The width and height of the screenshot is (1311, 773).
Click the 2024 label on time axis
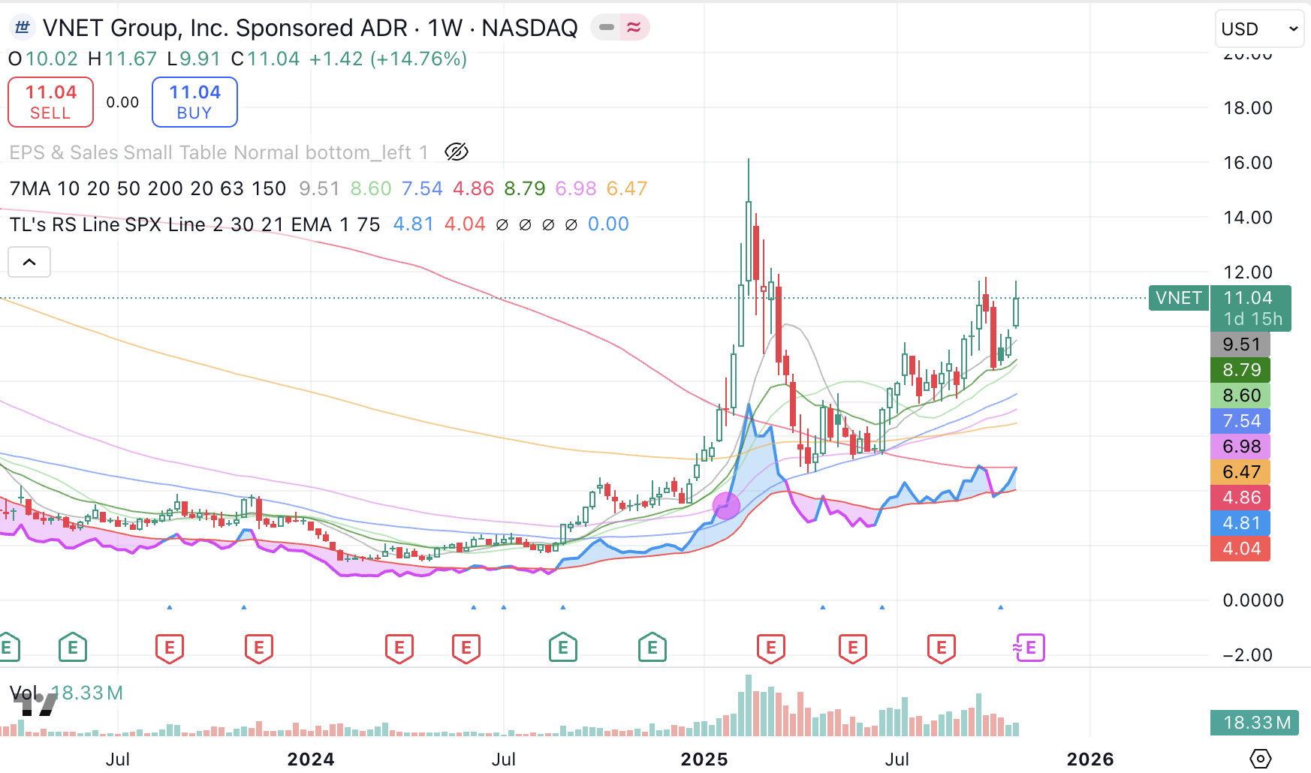pos(311,759)
